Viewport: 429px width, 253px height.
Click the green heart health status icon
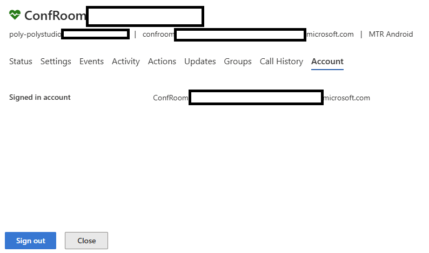15,15
